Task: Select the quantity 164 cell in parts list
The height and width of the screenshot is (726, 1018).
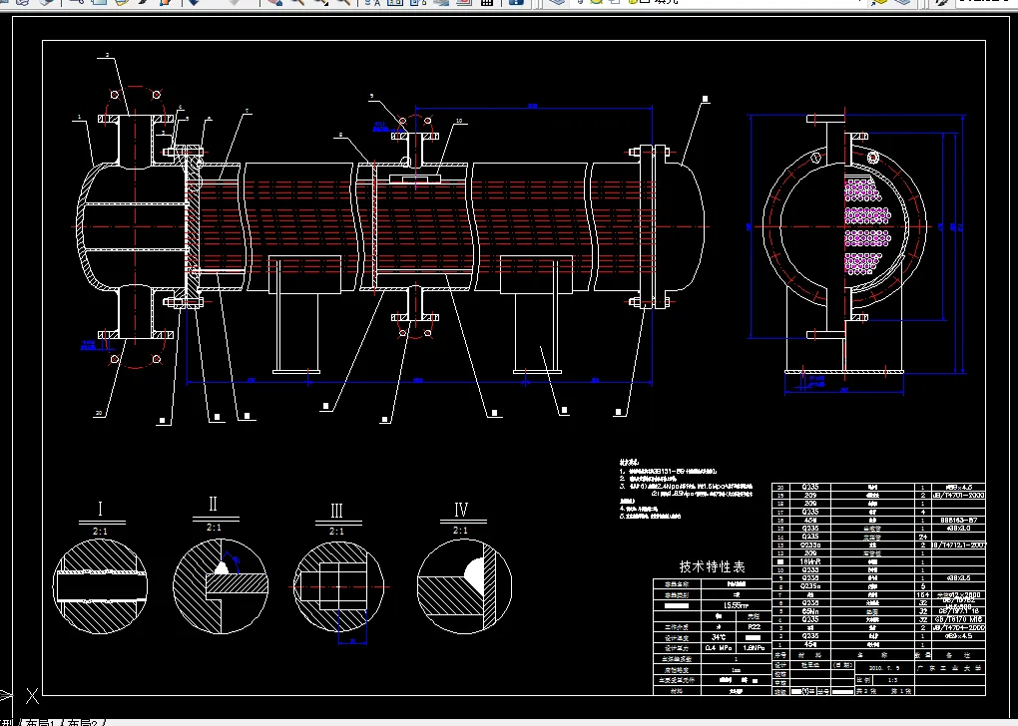Action: [922, 595]
